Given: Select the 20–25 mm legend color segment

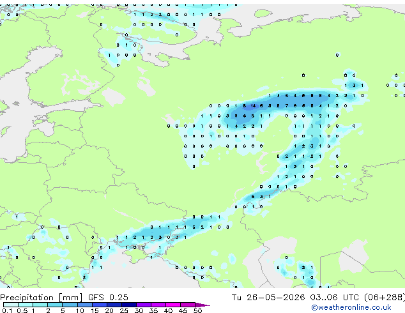Looking at the screenshot, I should pyautogui.click(x=114, y=305).
